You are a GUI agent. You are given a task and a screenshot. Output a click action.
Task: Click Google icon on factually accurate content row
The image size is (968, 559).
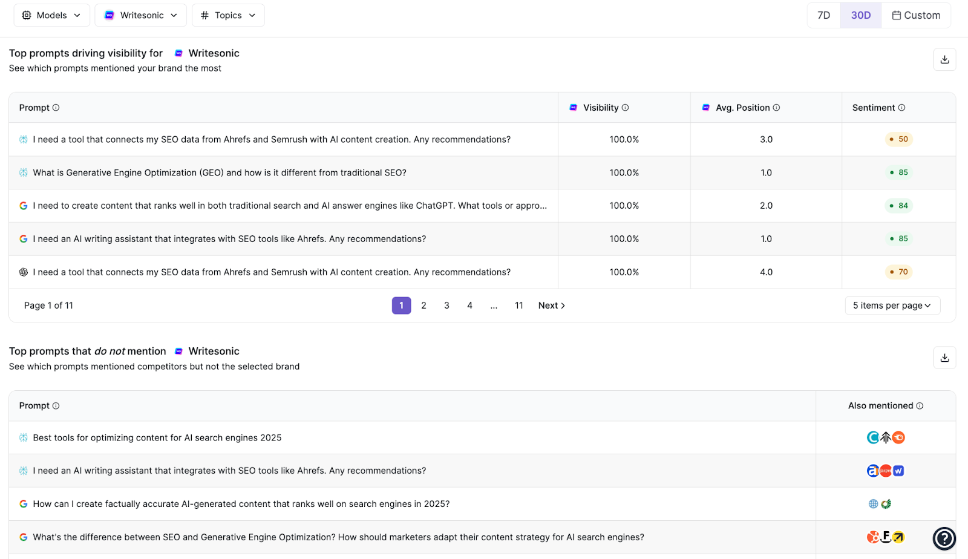point(24,504)
